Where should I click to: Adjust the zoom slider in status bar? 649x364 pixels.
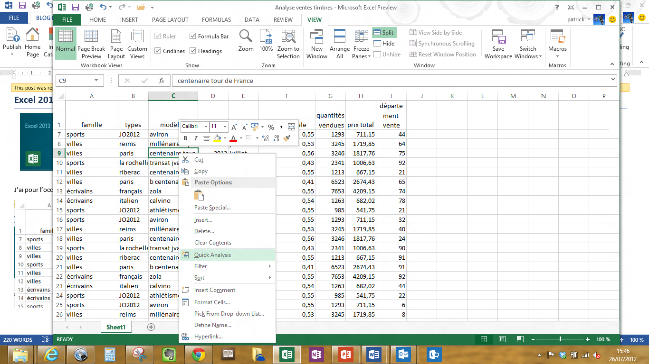[x=561, y=339]
